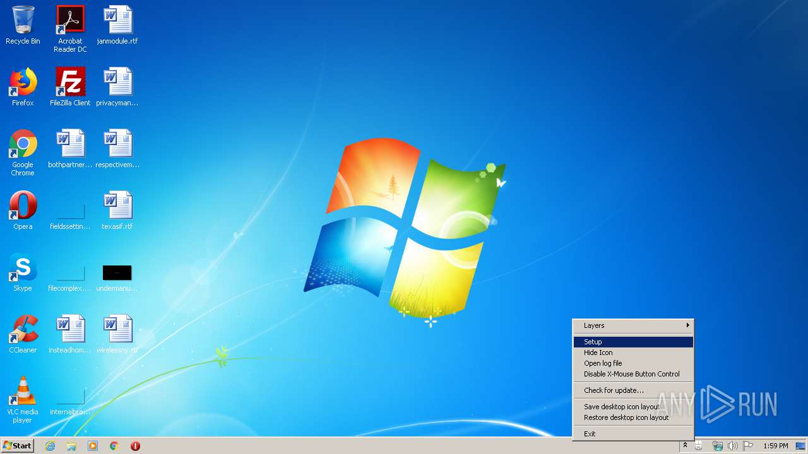Select the texasif.rtf document icon
Image resolution: width=808 pixels, height=454 pixels.
[x=117, y=211]
